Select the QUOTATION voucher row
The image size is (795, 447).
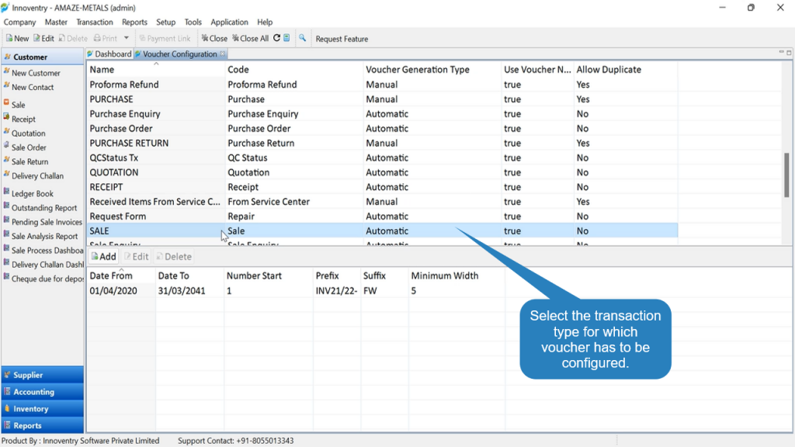point(382,172)
